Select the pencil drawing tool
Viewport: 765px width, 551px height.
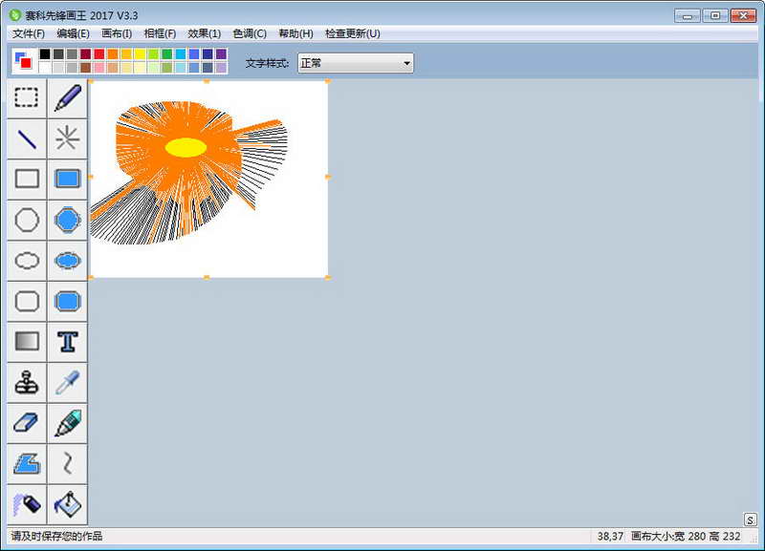[67, 98]
